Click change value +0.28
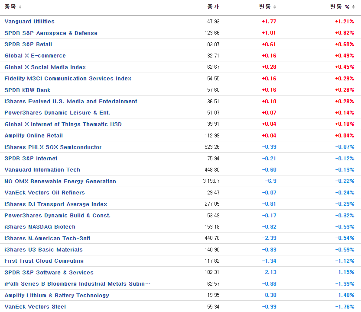The height and width of the screenshot is (312, 361). pyautogui.click(x=269, y=67)
